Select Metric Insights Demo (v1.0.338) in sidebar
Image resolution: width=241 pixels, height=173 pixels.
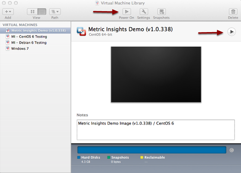coord(35,30)
